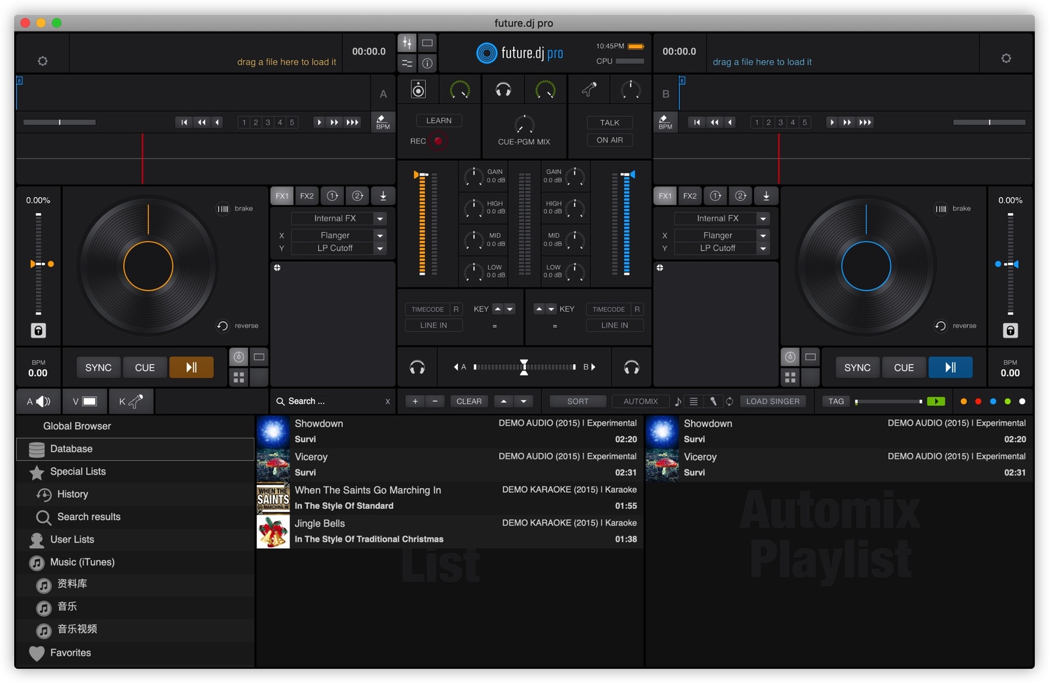The image size is (1049, 683).
Task: Open deck A settings gear
Action: (43, 62)
